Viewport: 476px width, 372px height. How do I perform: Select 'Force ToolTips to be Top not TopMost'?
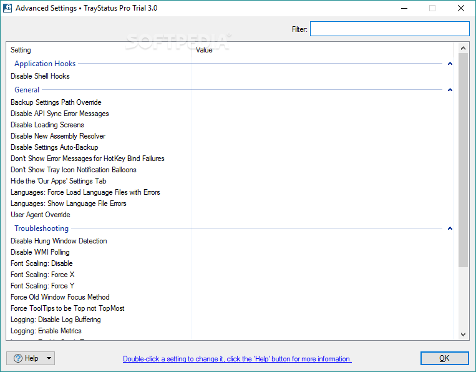pyautogui.click(x=67, y=308)
